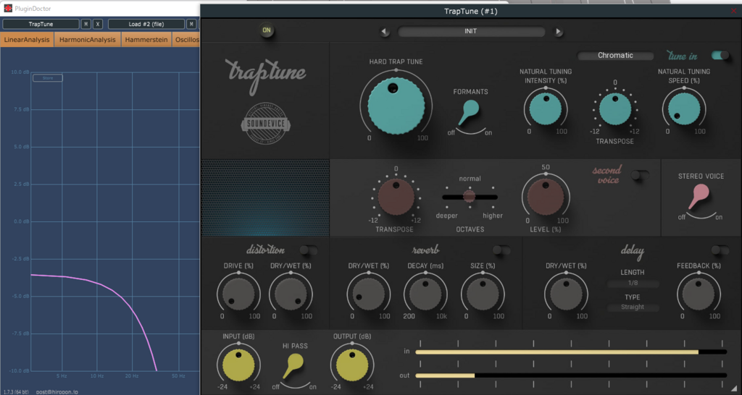Toggle the reverb section switch
This screenshot has width=742, height=395.
(501, 250)
